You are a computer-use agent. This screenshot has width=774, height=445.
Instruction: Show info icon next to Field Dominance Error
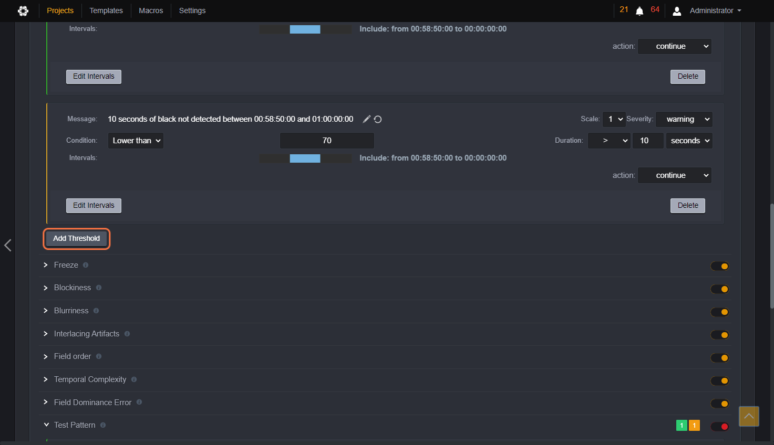[139, 402]
